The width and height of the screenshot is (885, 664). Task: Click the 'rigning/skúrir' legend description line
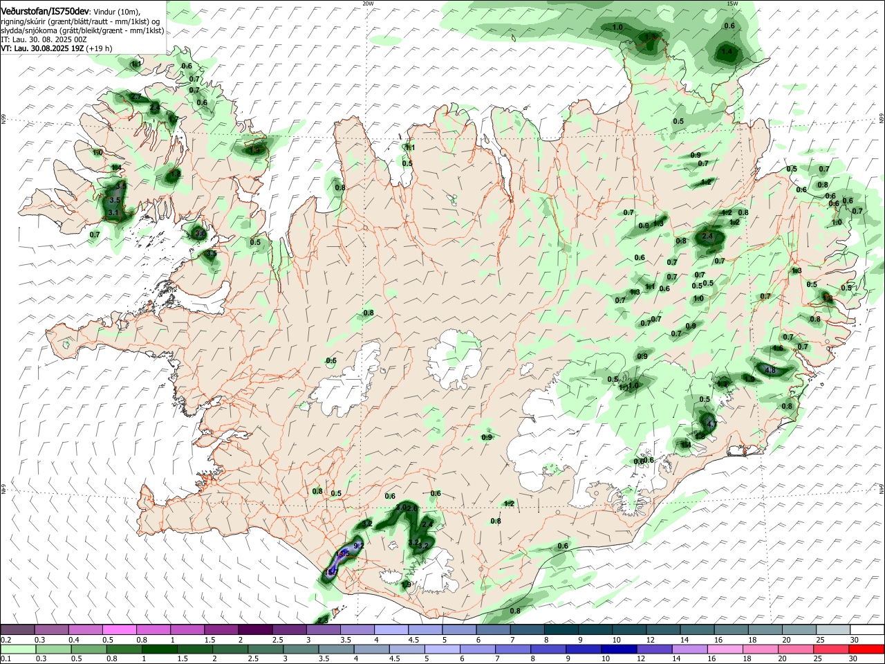[x=82, y=21]
